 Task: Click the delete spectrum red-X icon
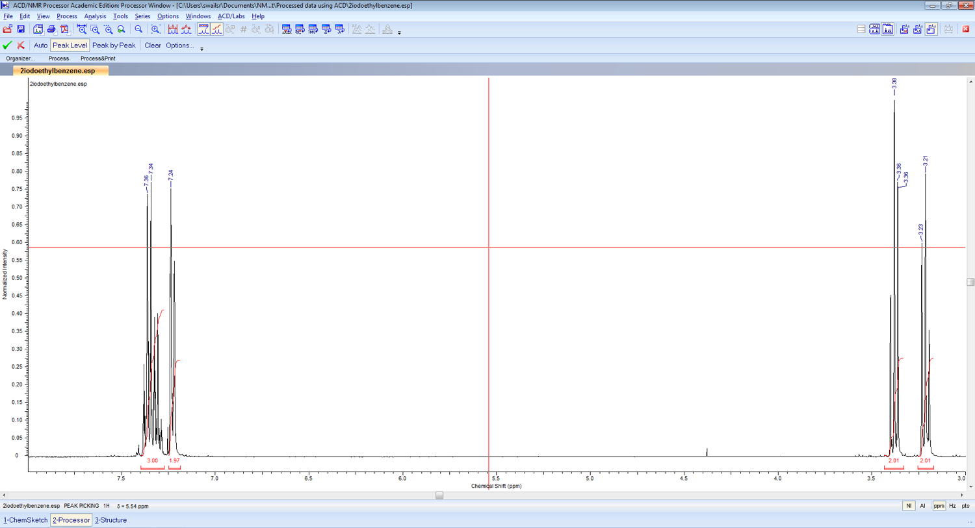(904, 29)
